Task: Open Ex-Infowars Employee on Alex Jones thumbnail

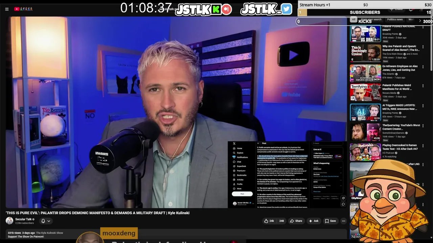Action: point(365,73)
